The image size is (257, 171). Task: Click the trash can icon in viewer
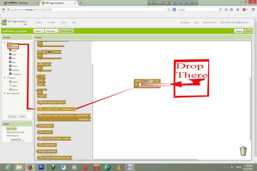click(243, 151)
